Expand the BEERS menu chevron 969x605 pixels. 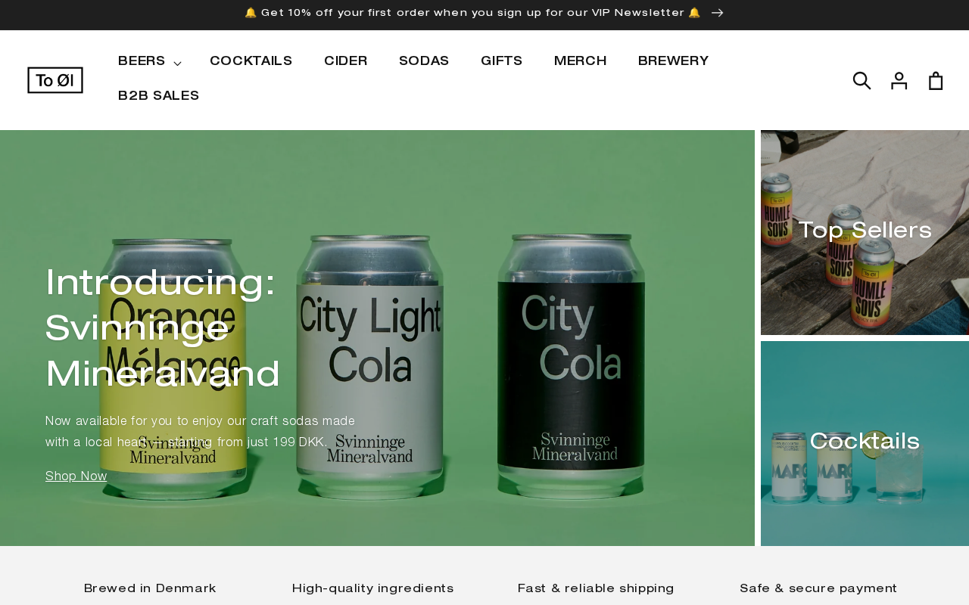(x=177, y=63)
